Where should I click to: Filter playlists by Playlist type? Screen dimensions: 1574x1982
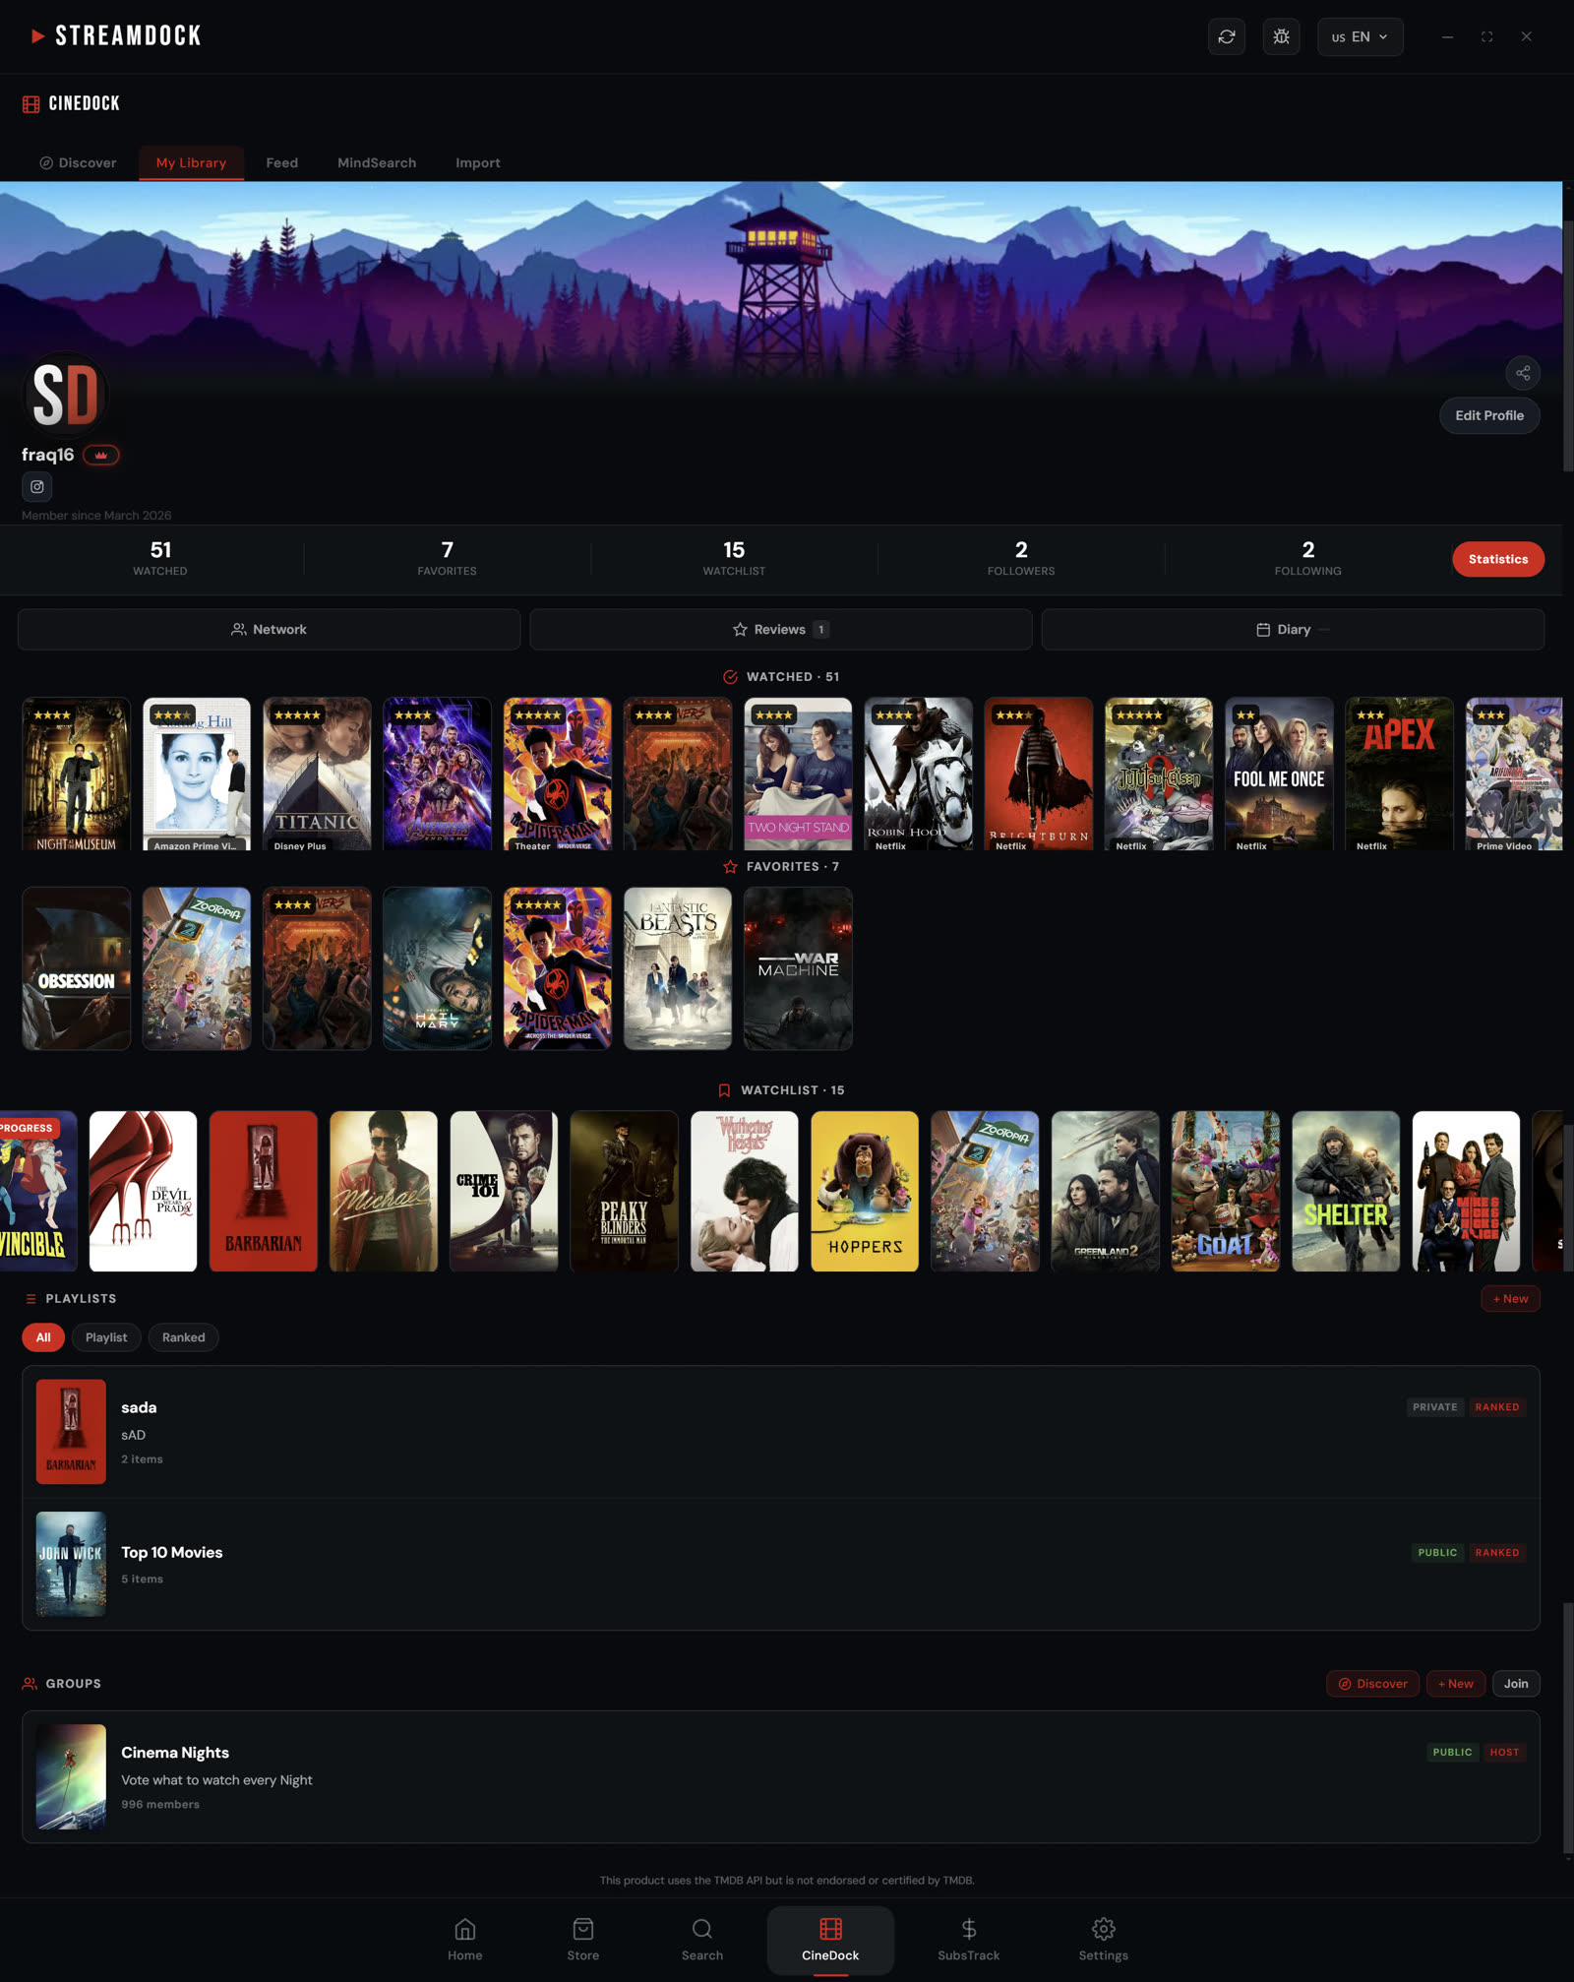(x=106, y=1337)
